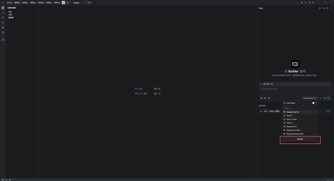The width and height of the screenshot is (334, 181).
Task: Go back with the left arrow
Action: click(x=294, y=2)
